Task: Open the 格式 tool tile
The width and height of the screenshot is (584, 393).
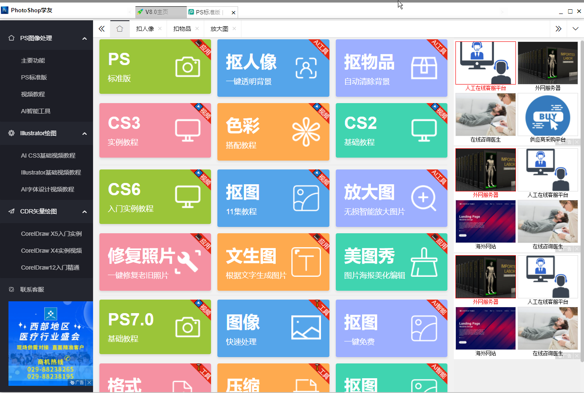Action: pyautogui.click(x=155, y=378)
